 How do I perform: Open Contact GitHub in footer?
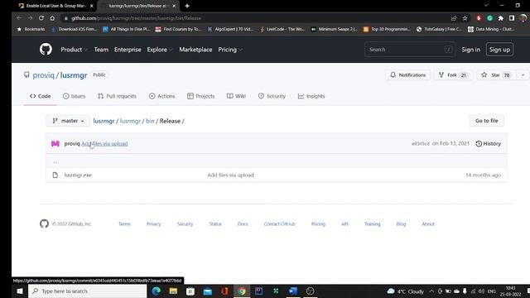tap(280, 224)
